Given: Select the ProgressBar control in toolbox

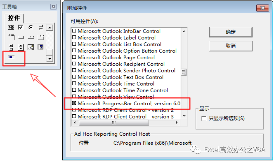Looking at the screenshot, I should click(11, 57).
